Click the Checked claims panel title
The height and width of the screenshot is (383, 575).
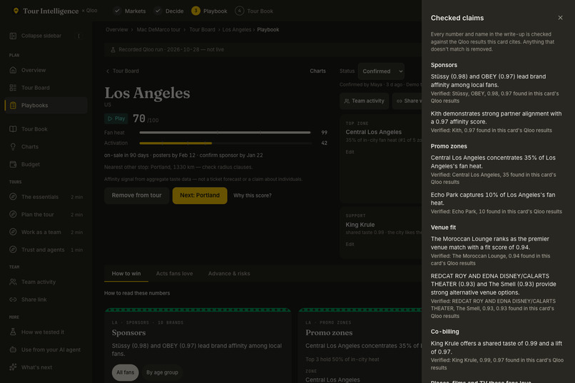click(x=457, y=18)
